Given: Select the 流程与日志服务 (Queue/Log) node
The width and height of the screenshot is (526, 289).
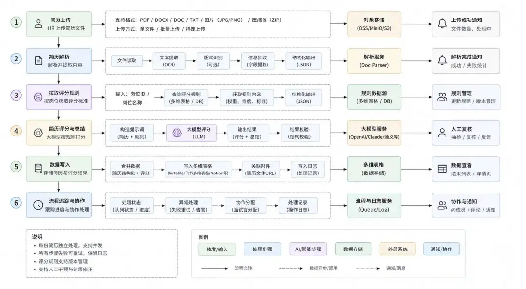Looking at the screenshot, I should pos(374,206).
